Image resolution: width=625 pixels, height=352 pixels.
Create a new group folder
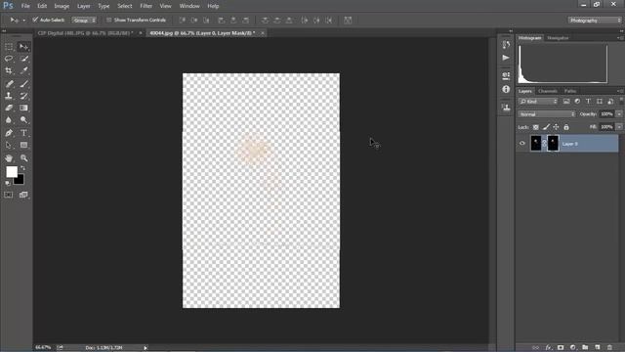click(x=585, y=348)
